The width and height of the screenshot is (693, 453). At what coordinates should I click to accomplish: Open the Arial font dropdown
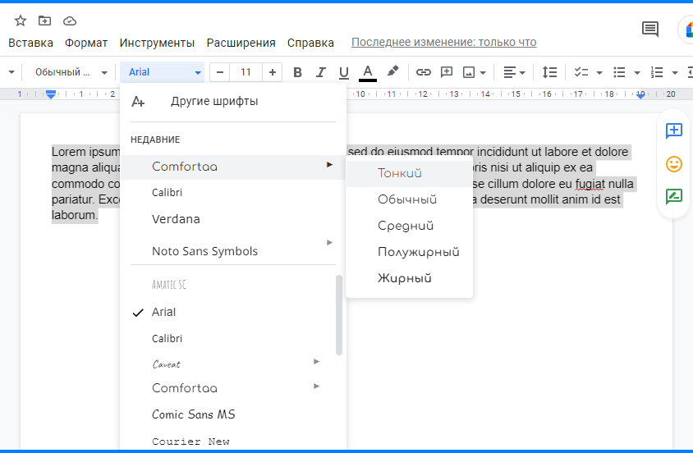click(163, 72)
